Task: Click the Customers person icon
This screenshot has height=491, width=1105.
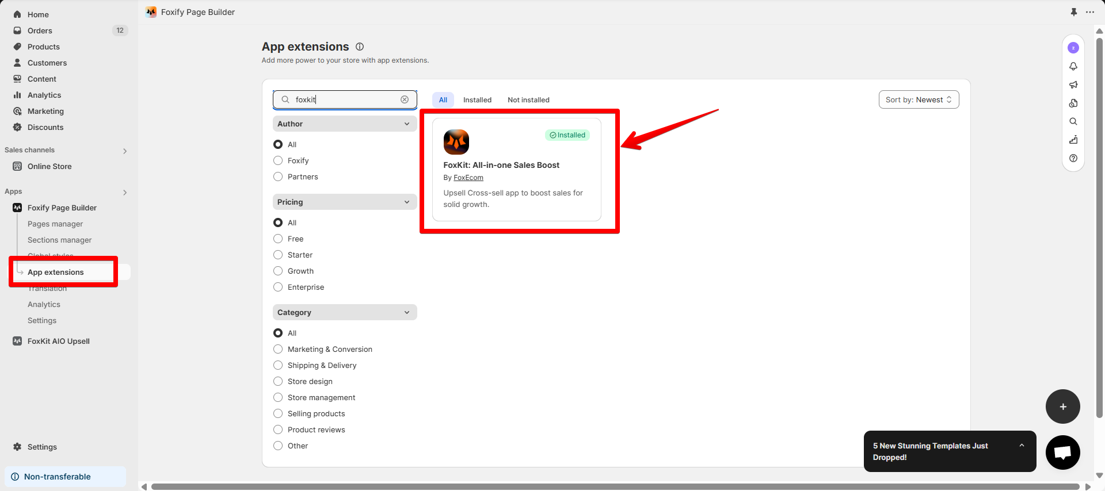Action: (17, 63)
